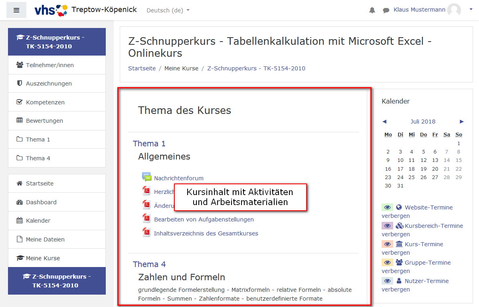Open Auszeichnungen badges shield icon

coord(20,84)
